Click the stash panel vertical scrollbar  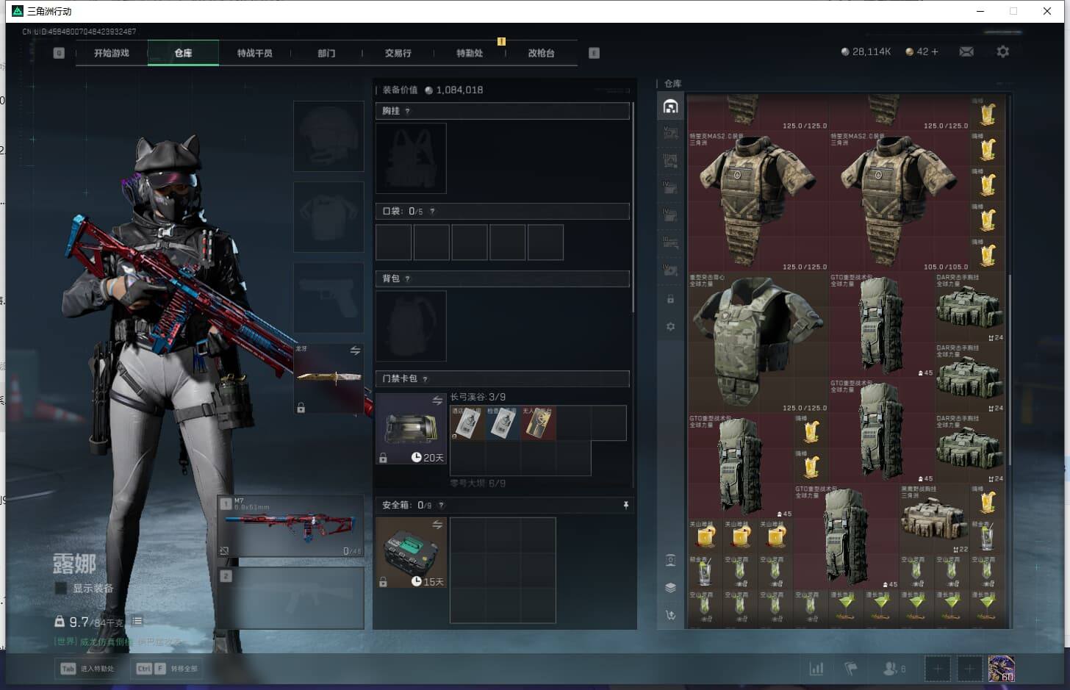click(x=1009, y=369)
